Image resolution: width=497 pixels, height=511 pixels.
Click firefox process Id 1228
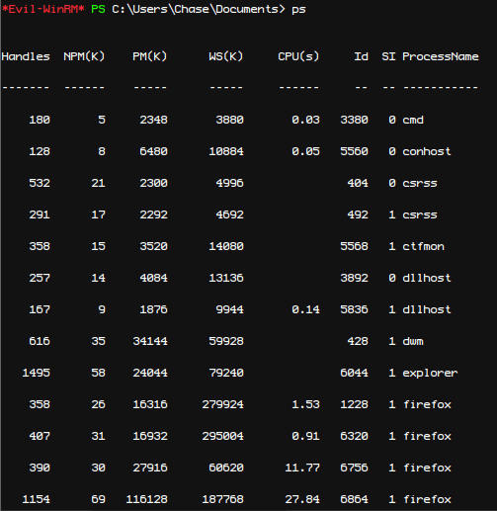pyautogui.click(x=354, y=404)
